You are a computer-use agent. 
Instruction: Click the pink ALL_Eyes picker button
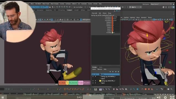click(x=81, y=83)
